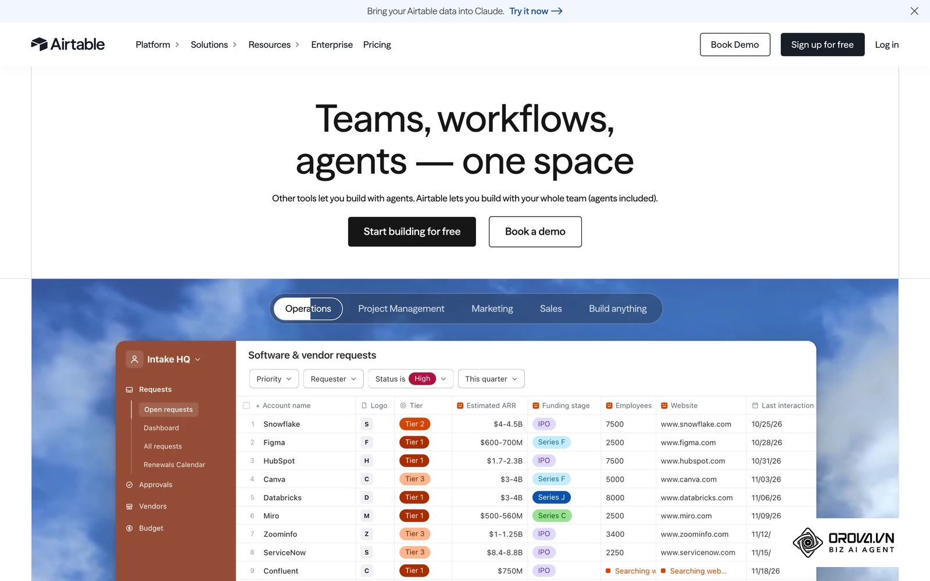Dismiss the Claude announcement banner

click(914, 11)
